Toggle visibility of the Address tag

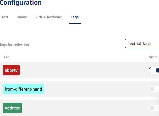[x=154, y=108]
